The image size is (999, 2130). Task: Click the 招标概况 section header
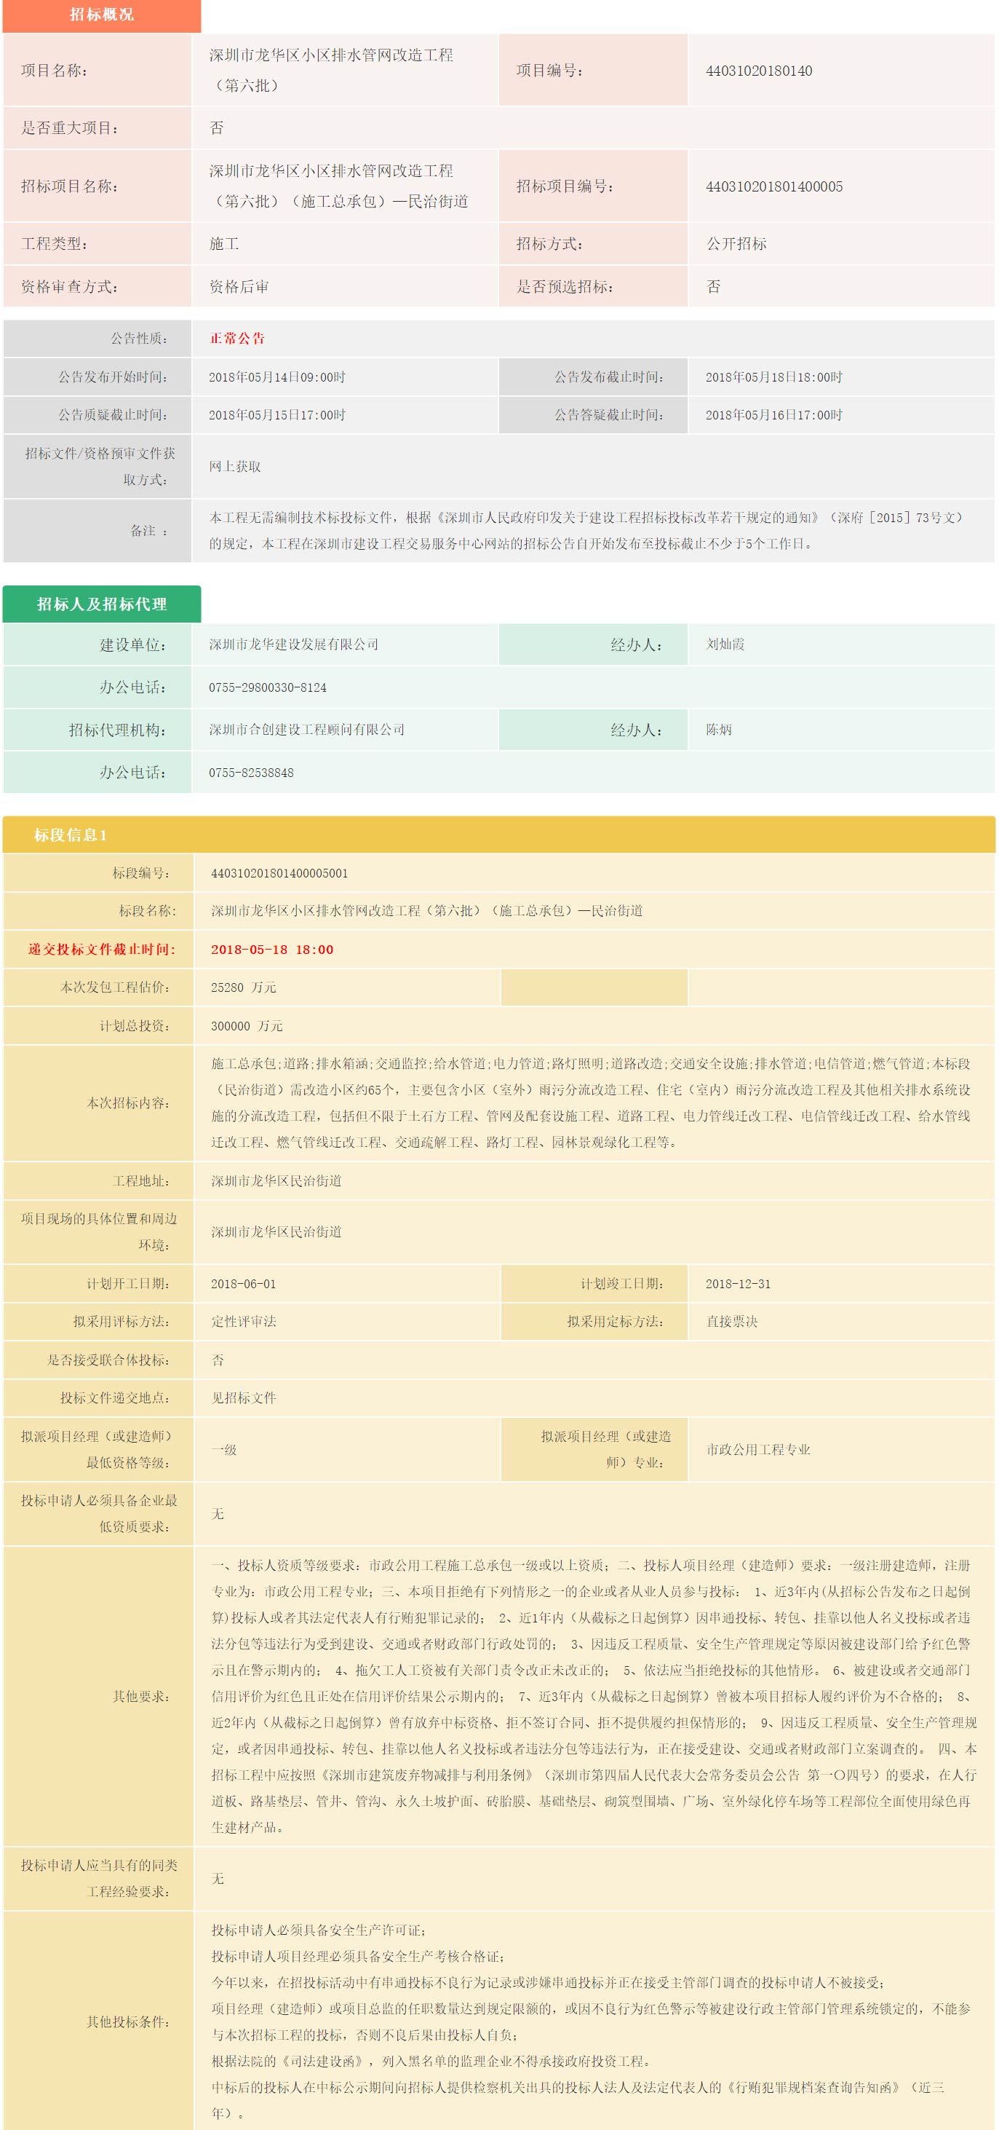(102, 15)
